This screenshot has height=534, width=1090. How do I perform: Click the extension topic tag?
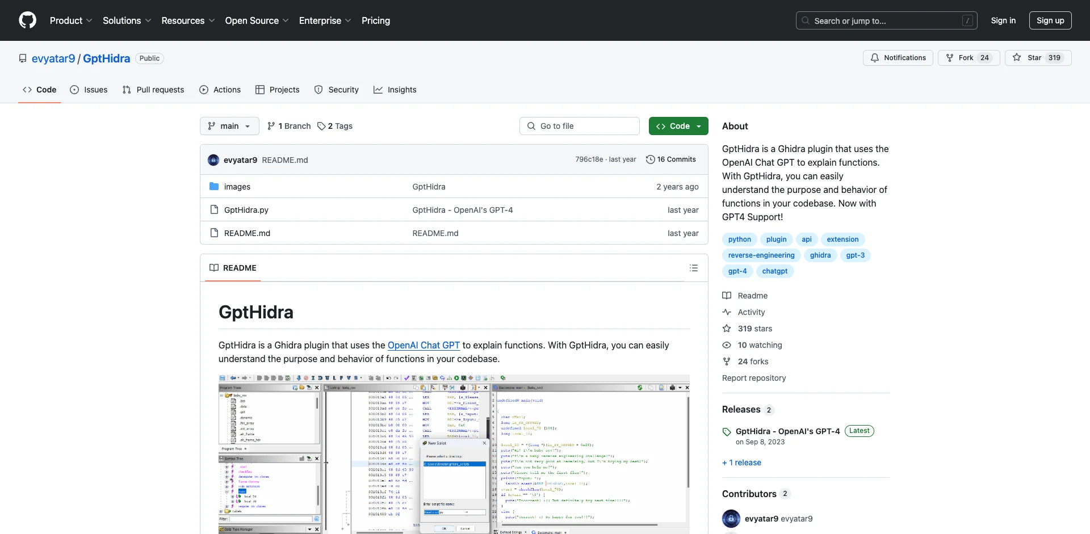(842, 239)
